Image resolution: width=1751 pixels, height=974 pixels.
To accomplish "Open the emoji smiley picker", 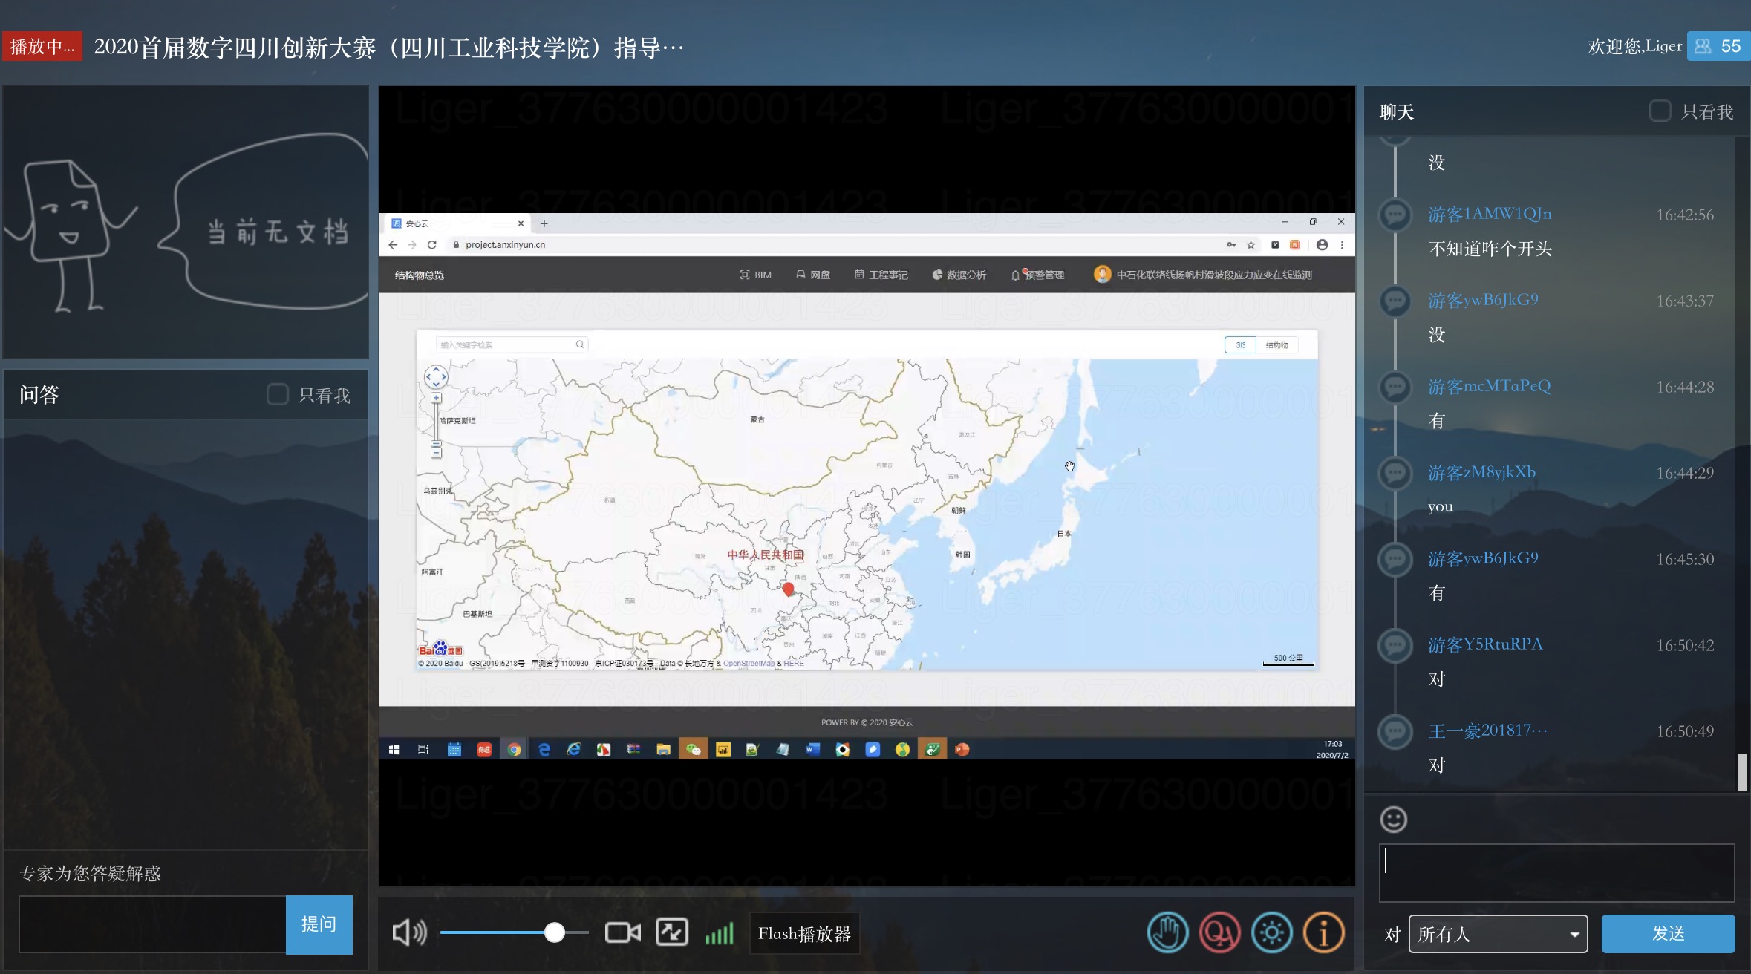I will 1393,820.
